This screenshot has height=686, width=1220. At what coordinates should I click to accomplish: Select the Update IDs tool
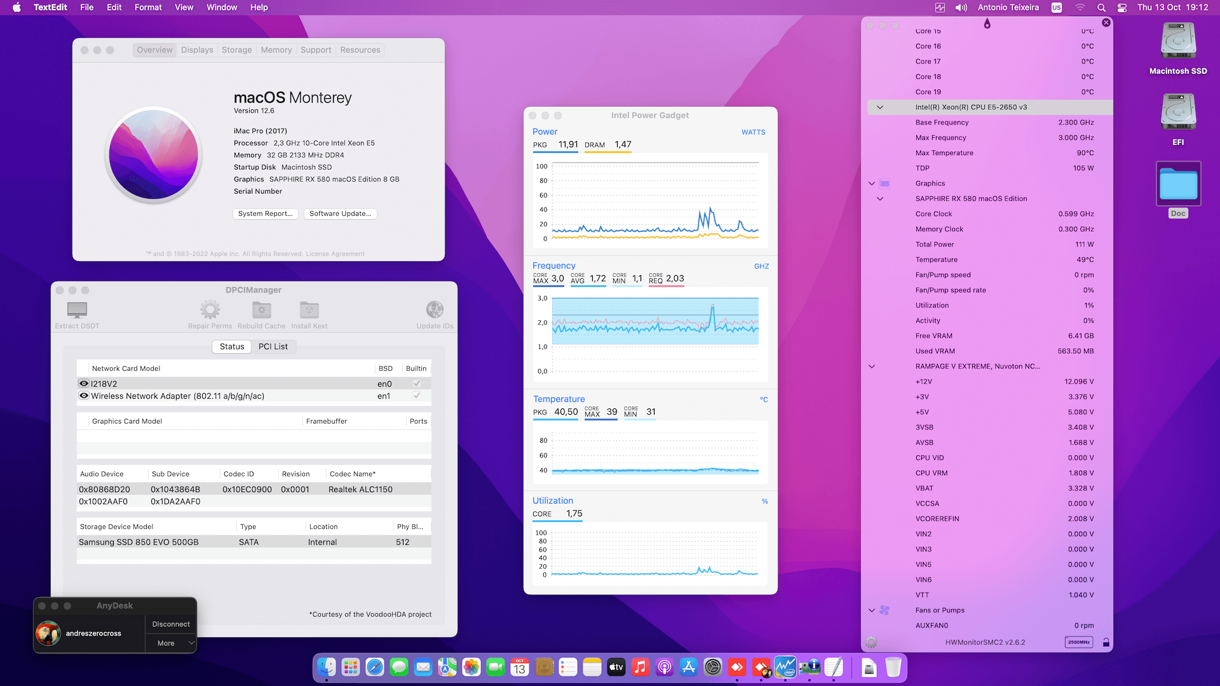[435, 309]
